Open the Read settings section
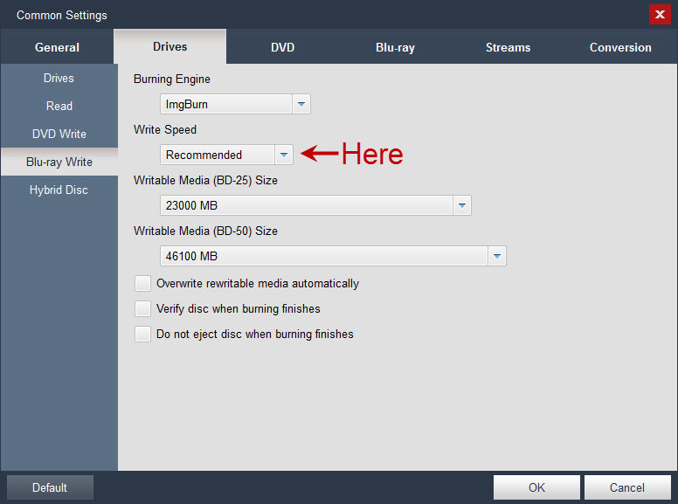Image resolution: width=678 pixels, height=504 pixels. pos(59,106)
